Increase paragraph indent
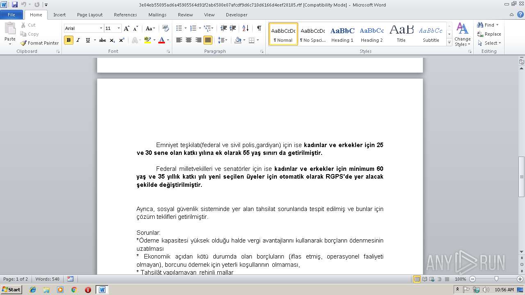The width and height of the screenshot is (525, 295). point(233,28)
